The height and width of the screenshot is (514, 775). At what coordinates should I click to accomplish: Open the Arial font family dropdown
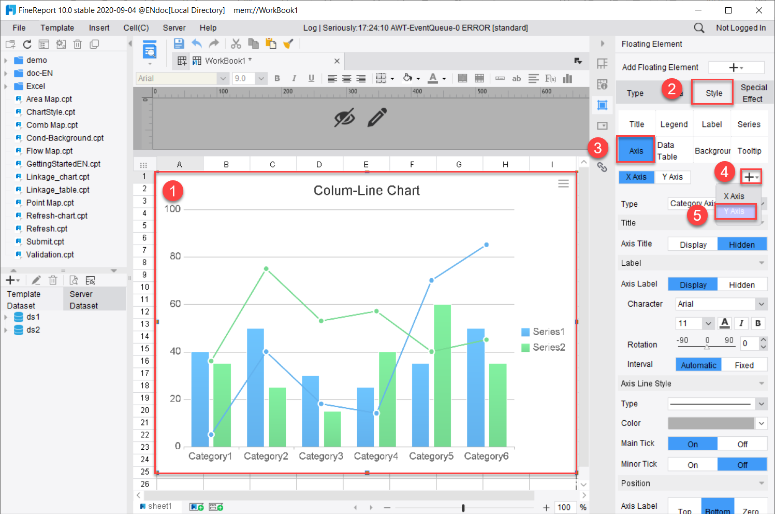[720, 304]
